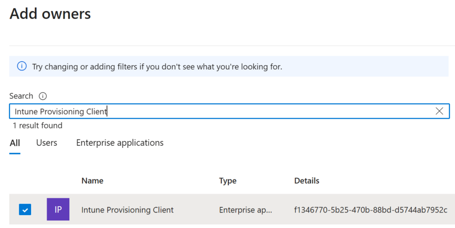Click the 'Add owners' page heading
Viewport: 455px width, 228px height.
click(x=50, y=14)
